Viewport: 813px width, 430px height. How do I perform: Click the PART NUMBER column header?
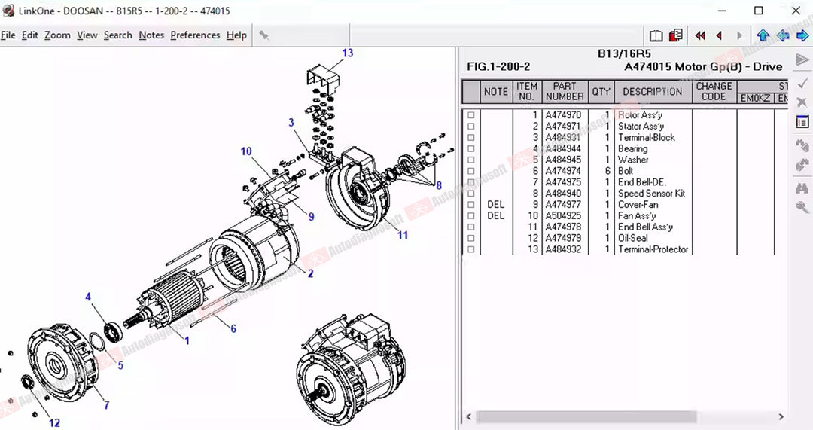tap(564, 91)
